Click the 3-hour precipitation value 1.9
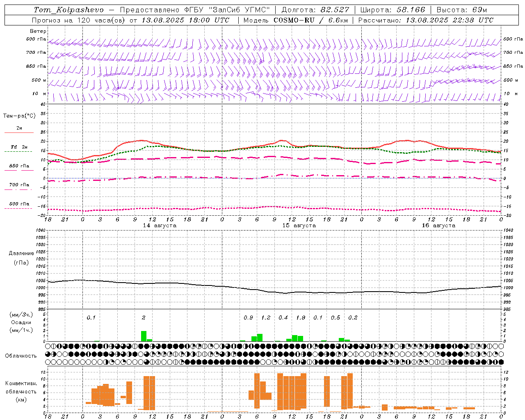525x420 pixels. [301, 318]
